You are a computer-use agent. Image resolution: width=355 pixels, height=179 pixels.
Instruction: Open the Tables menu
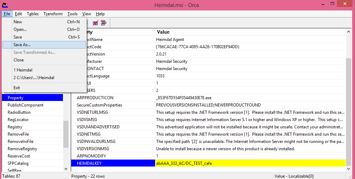coord(33,14)
